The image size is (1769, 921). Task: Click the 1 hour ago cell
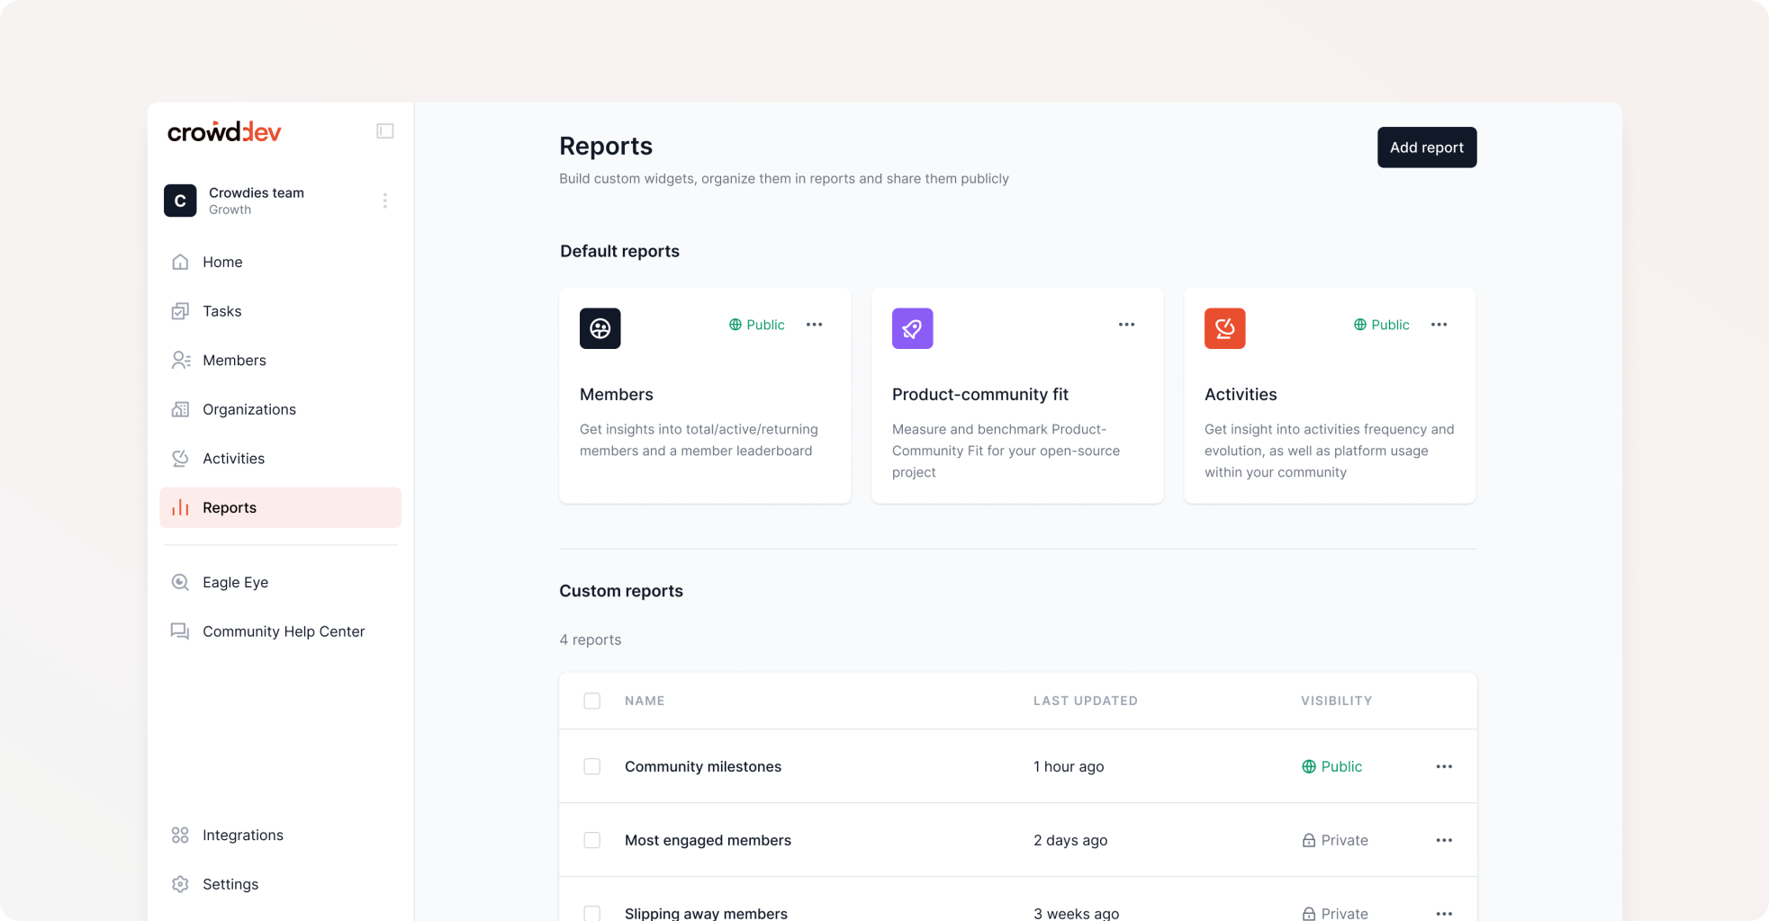click(x=1069, y=766)
